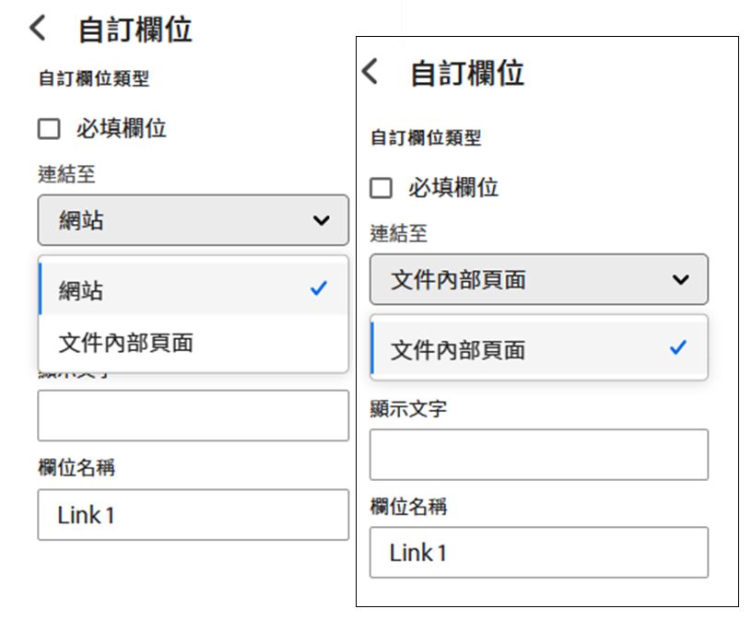Click the 連結至 label in left panel

[x=66, y=174]
